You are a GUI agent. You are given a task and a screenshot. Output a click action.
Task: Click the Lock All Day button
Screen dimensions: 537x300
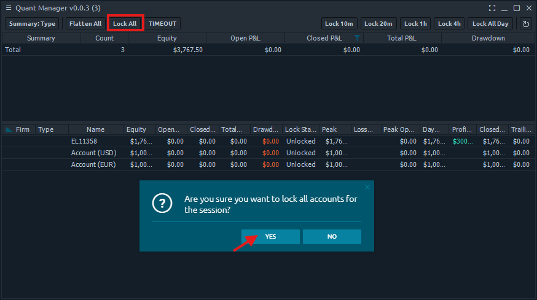pos(490,24)
